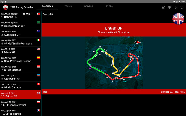186x116 pixels.
Task: Open the info icon in toolbar
Action: 182,7
